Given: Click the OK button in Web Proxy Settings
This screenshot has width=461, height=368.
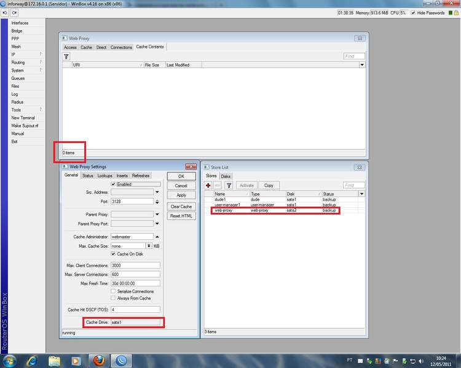Looking at the screenshot, I should pyautogui.click(x=181, y=176).
